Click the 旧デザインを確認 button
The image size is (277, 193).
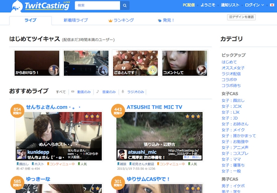pyautogui.click(x=241, y=17)
